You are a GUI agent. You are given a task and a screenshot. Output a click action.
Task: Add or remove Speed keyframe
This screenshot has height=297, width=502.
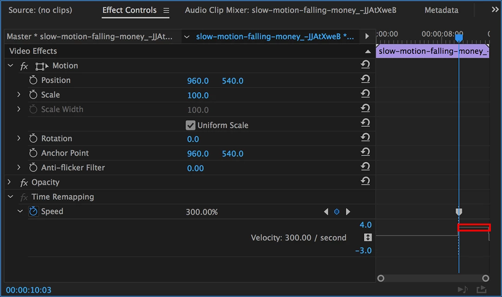(337, 211)
